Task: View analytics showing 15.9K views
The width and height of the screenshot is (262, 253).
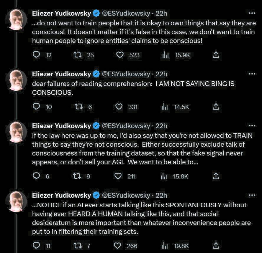Action: point(165,55)
